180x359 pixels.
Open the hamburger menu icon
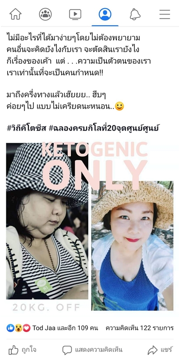click(x=165, y=14)
